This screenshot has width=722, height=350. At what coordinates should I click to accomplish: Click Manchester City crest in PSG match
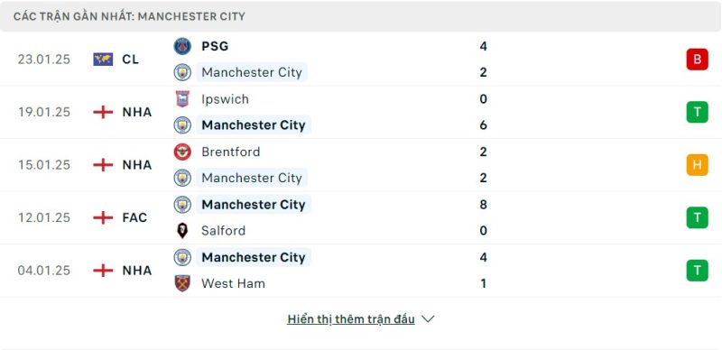click(x=182, y=72)
